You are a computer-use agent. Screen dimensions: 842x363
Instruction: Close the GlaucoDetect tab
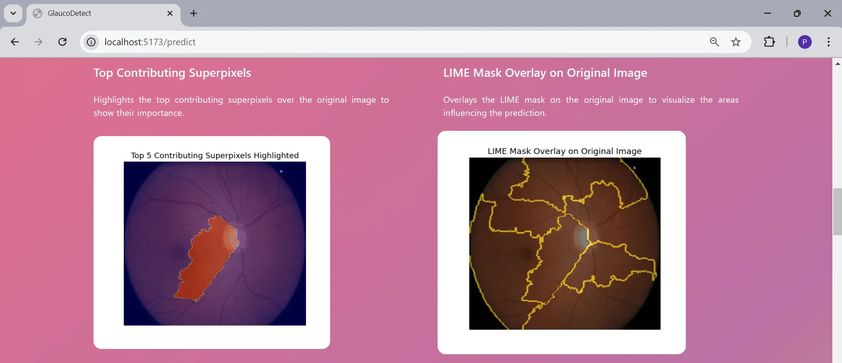point(170,14)
